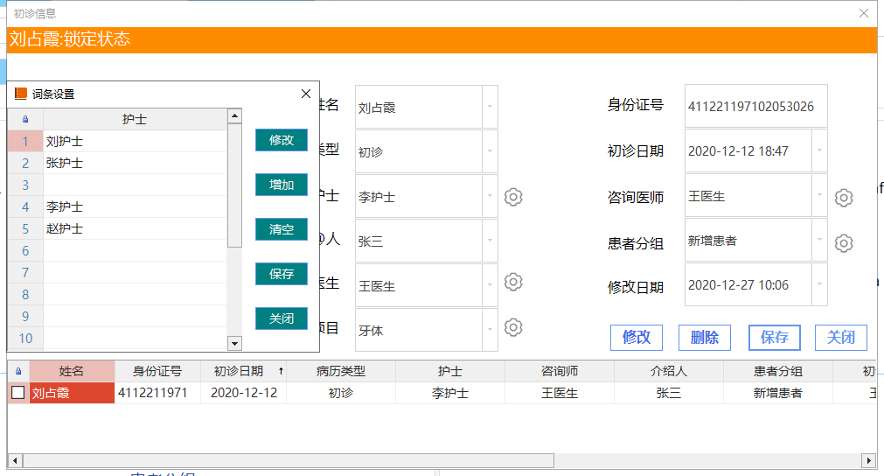Open the 患者分组 dropdown list
884x476 pixels.
click(819, 241)
